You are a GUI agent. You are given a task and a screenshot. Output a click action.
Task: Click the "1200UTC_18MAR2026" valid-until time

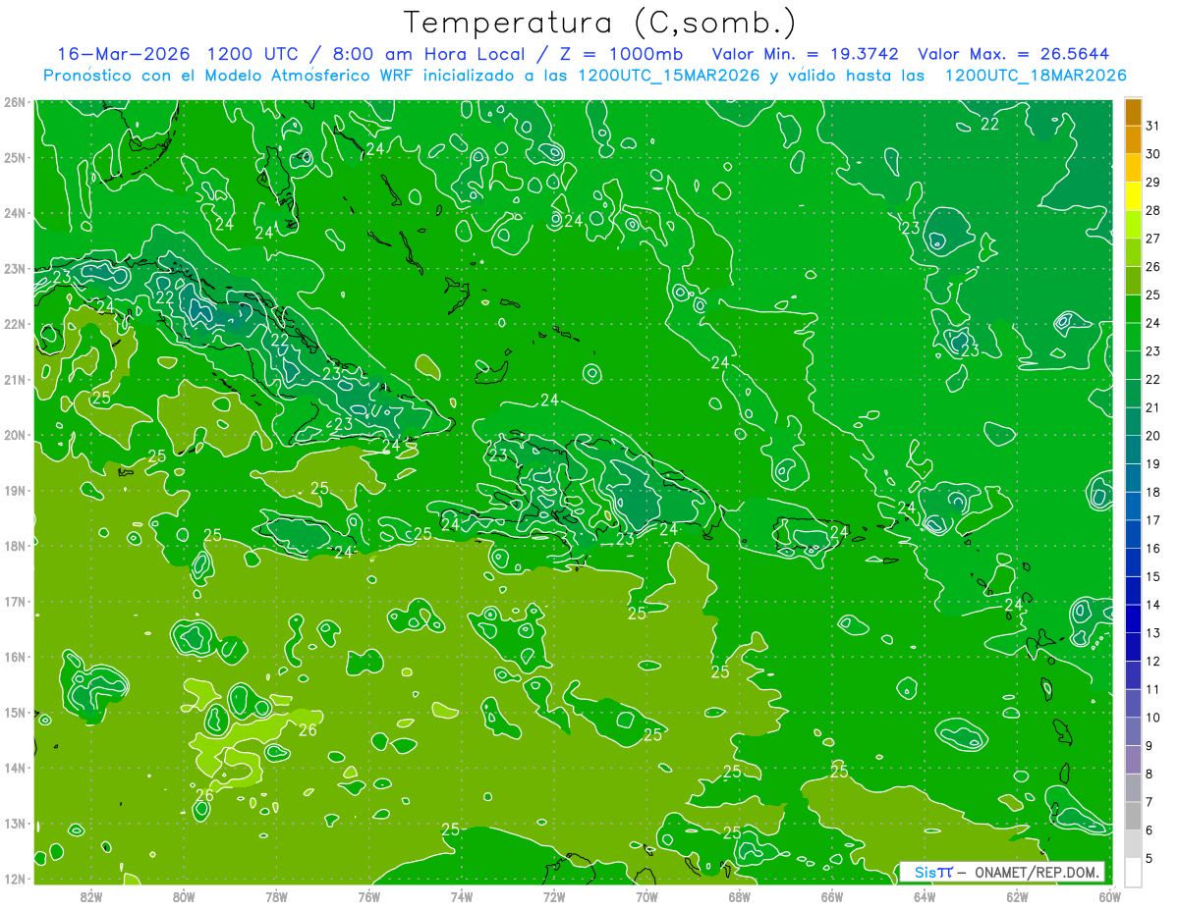pyautogui.click(x=1036, y=76)
